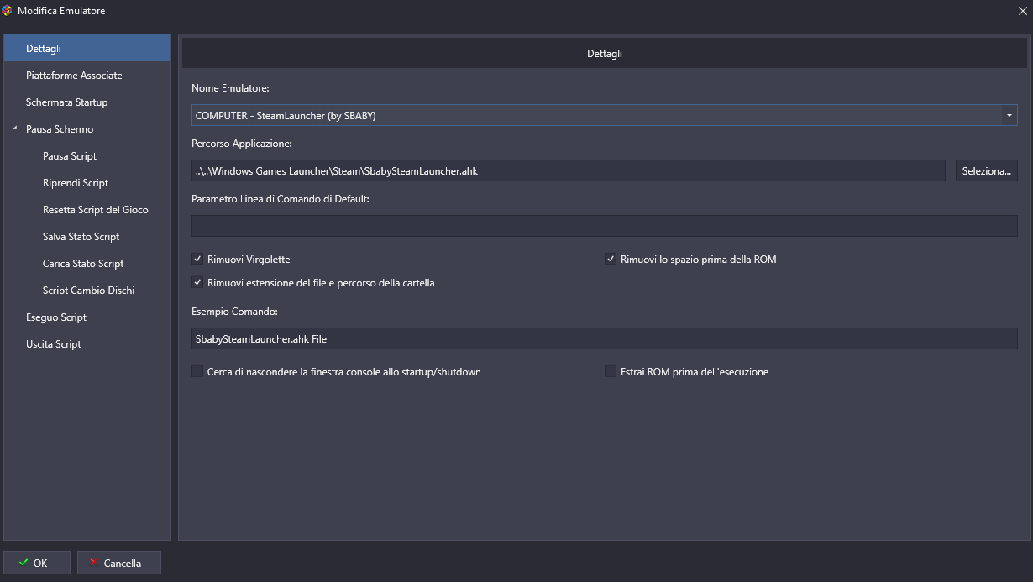Toggle Rimuovi estensione del file checkbox
Image resolution: width=1033 pixels, height=582 pixels.
197,283
